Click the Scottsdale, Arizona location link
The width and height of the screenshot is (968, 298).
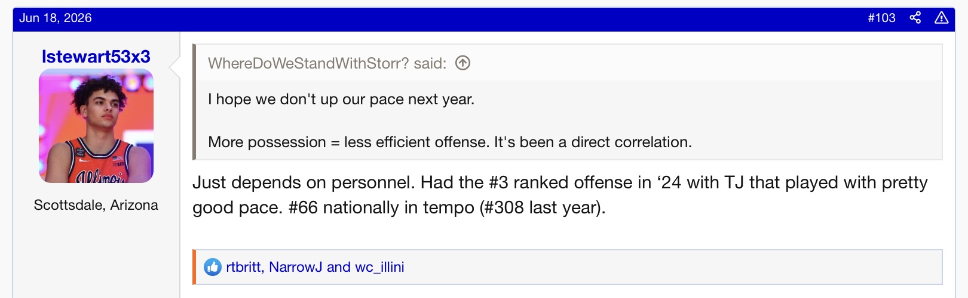96,205
